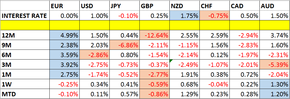Select the MTD row label

pos(8,94)
